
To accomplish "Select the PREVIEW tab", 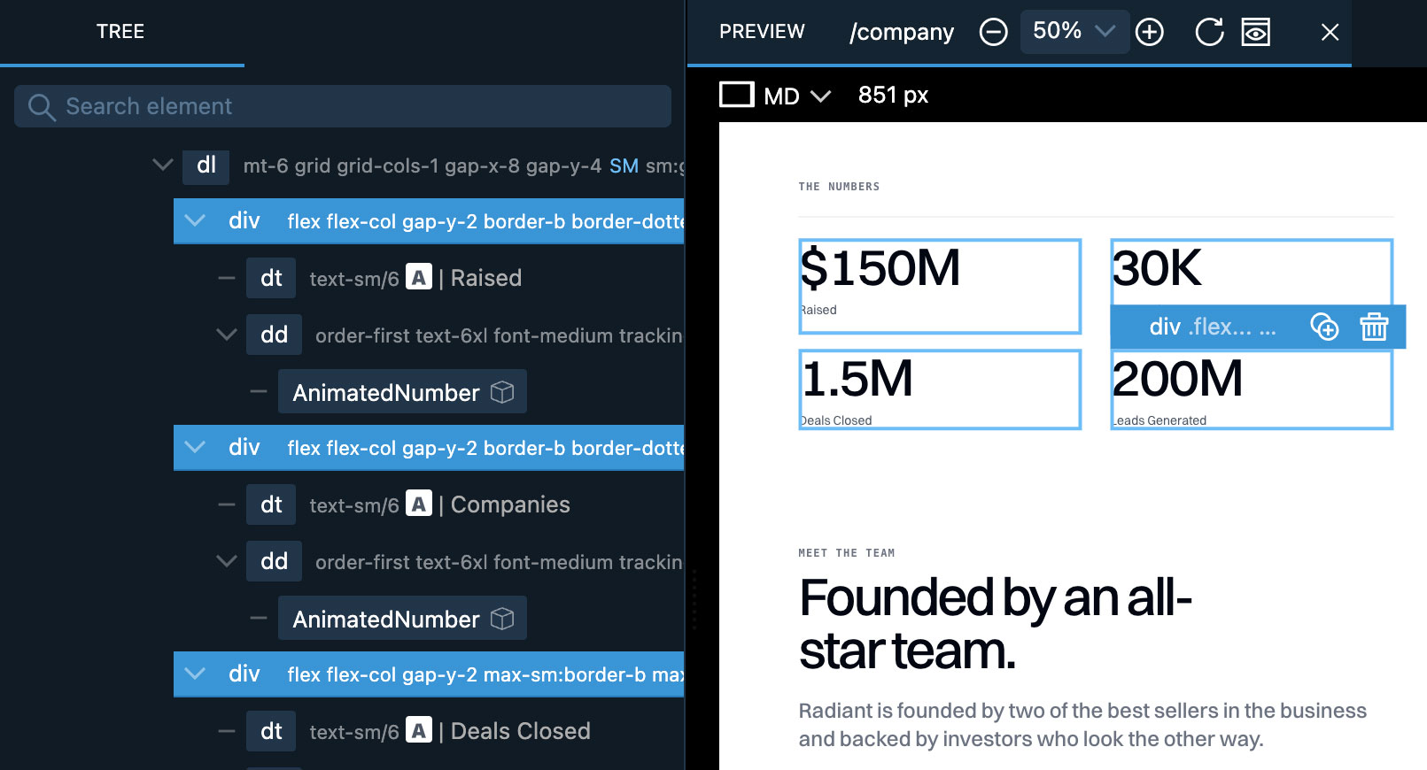I will (x=762, y=32).
